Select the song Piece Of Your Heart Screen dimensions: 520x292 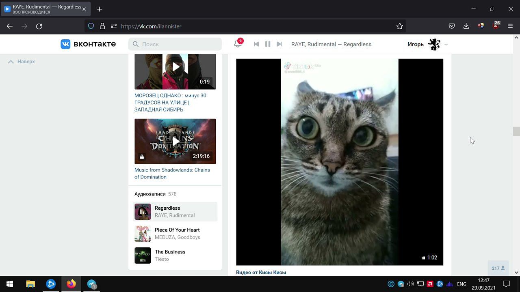point(177,230)
